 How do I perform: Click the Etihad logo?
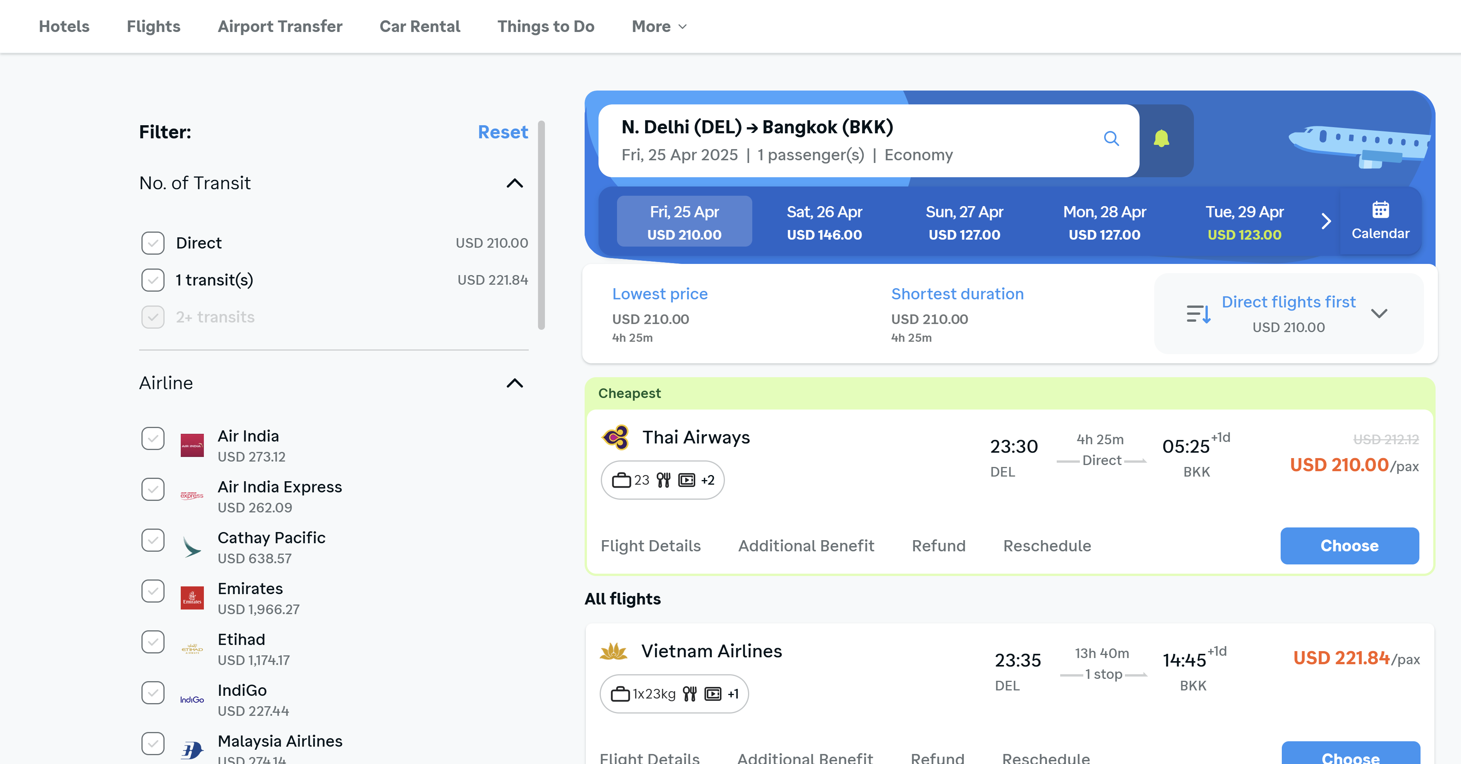192,649
